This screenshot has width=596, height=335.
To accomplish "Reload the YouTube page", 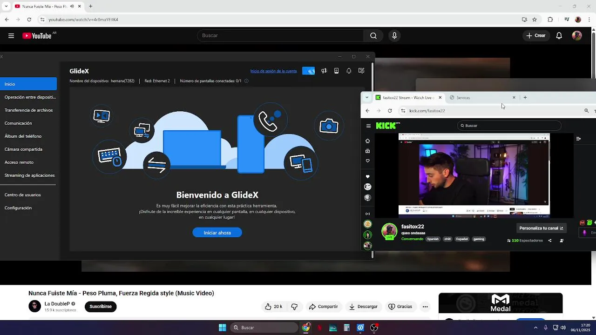I will 29,20.
